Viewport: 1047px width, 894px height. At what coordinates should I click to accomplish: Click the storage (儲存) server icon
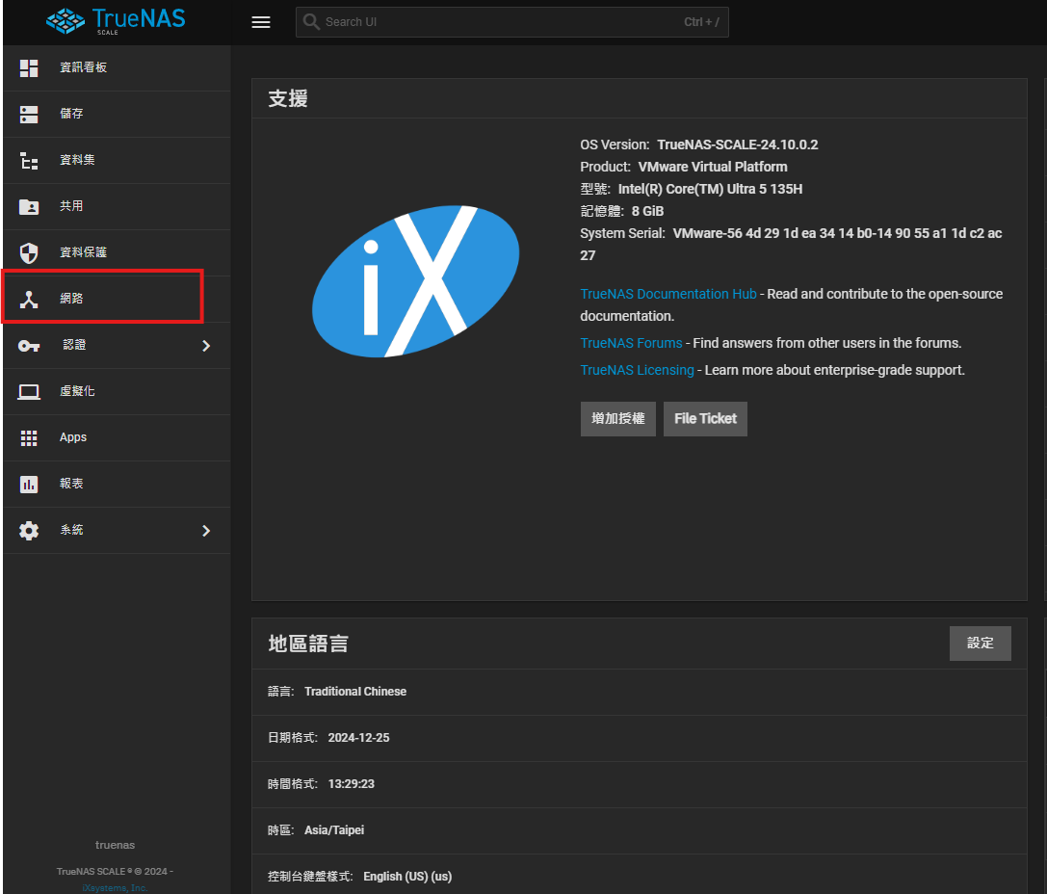tap(29, 114)
